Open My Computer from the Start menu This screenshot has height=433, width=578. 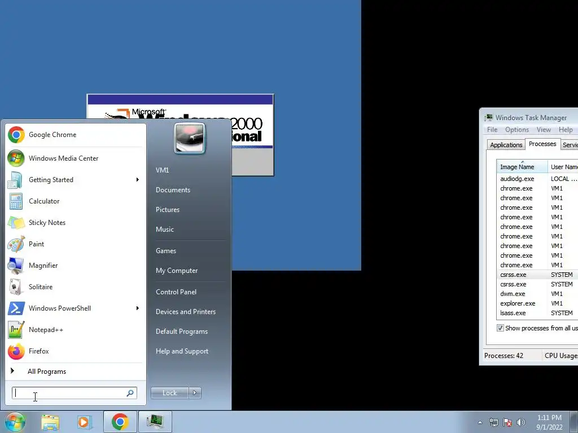177,271
